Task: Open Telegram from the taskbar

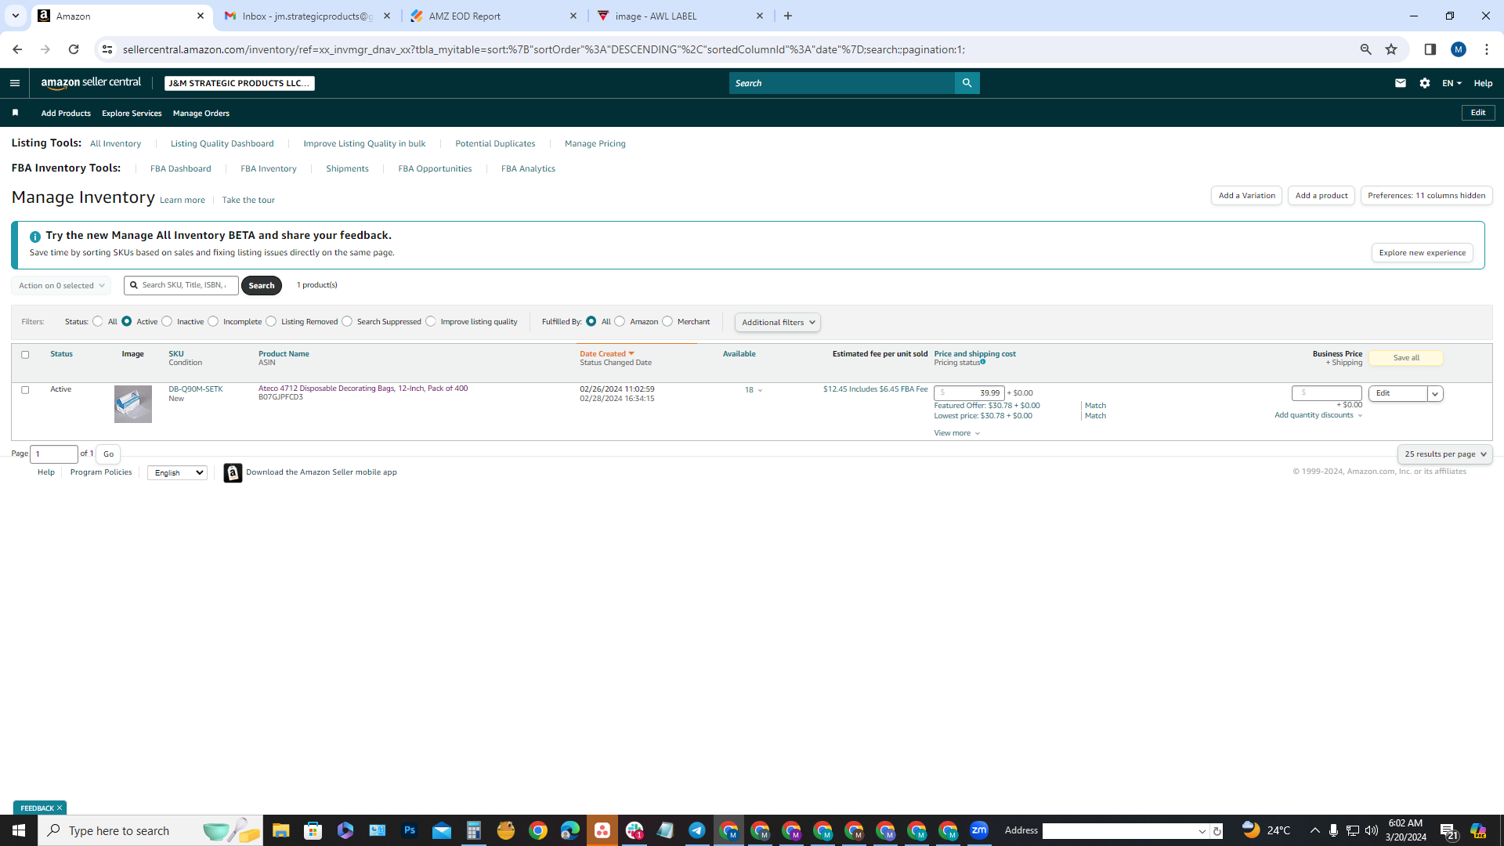Action: pyautogui.click(x=696, y=830)
